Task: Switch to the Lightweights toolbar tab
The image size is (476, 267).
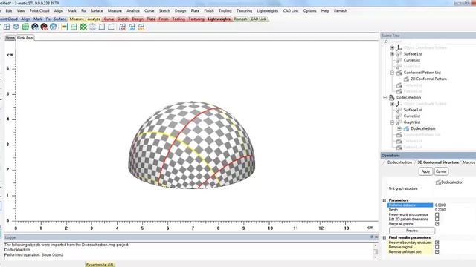Action: [219, 19]
